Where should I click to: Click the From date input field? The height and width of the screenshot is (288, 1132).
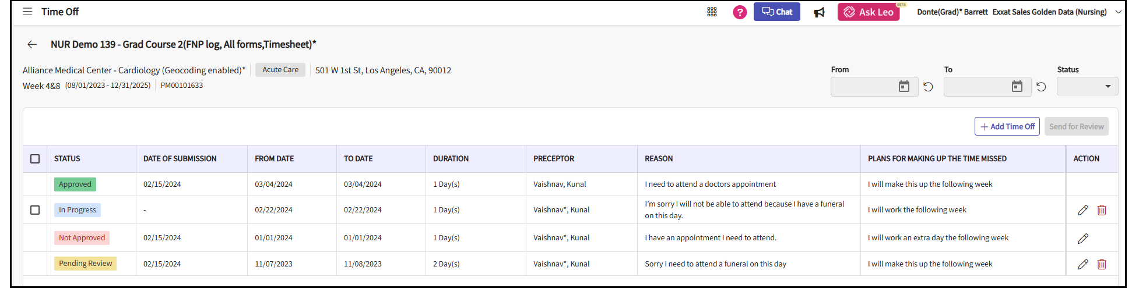tap(863, 87)
